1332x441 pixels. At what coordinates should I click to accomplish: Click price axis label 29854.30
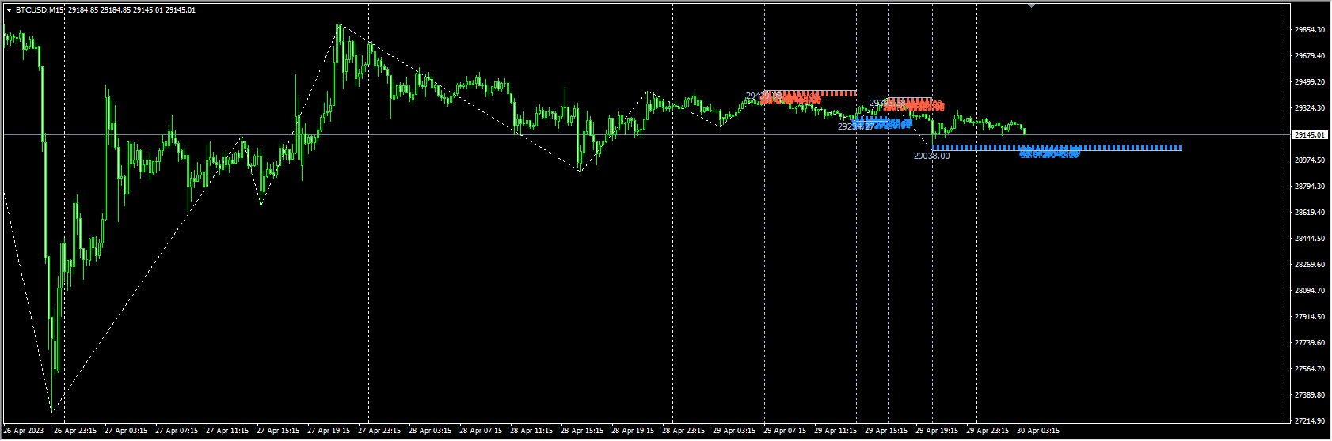[1309, 30]
